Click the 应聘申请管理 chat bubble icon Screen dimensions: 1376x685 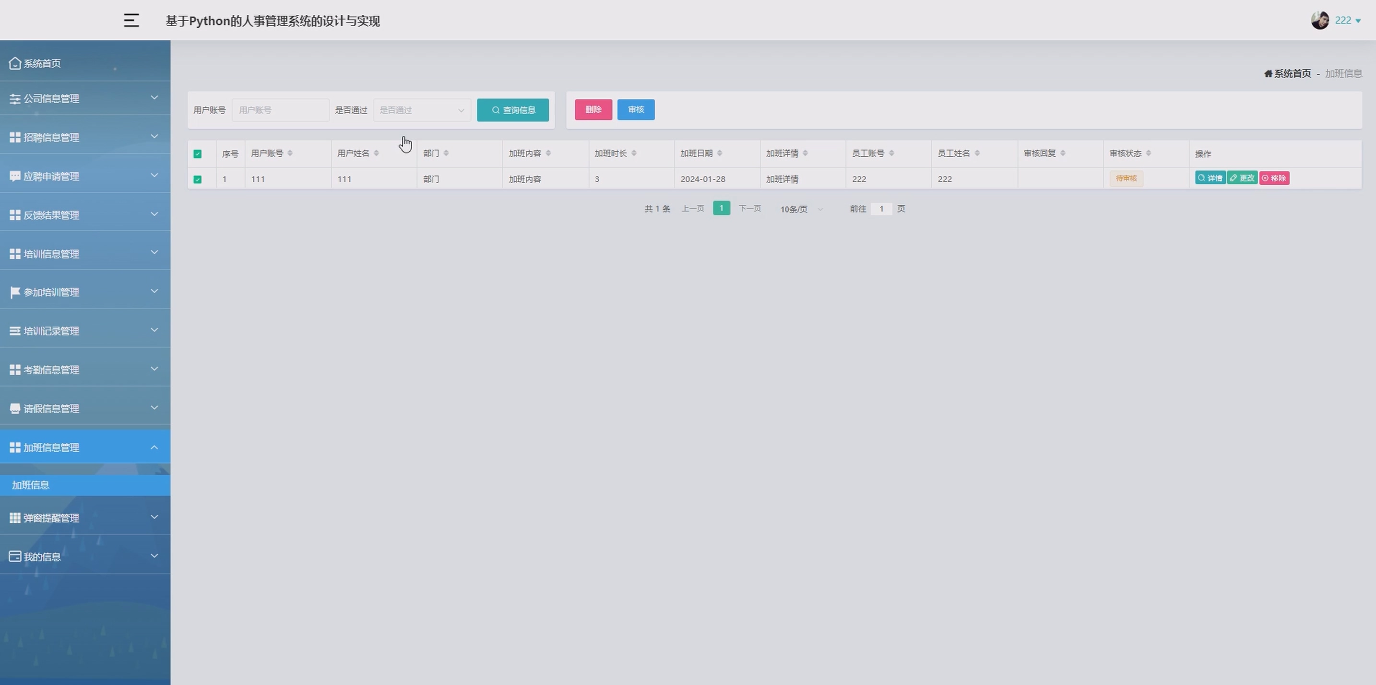click(x=15, y=176)
